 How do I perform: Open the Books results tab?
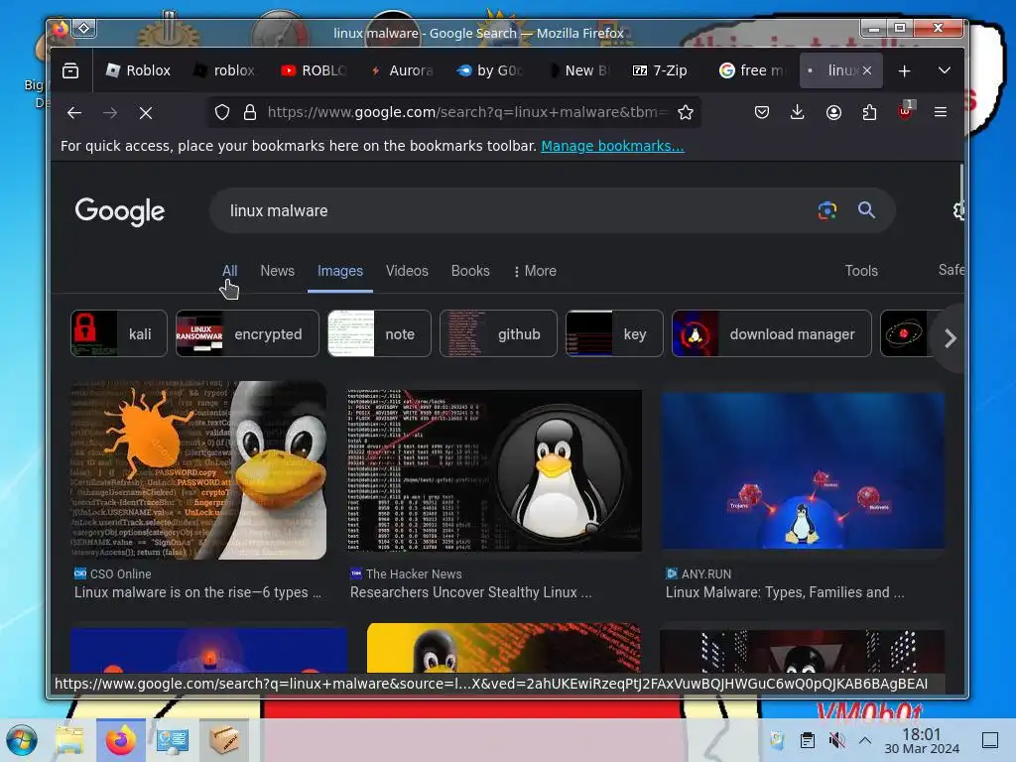coord(470,271)
